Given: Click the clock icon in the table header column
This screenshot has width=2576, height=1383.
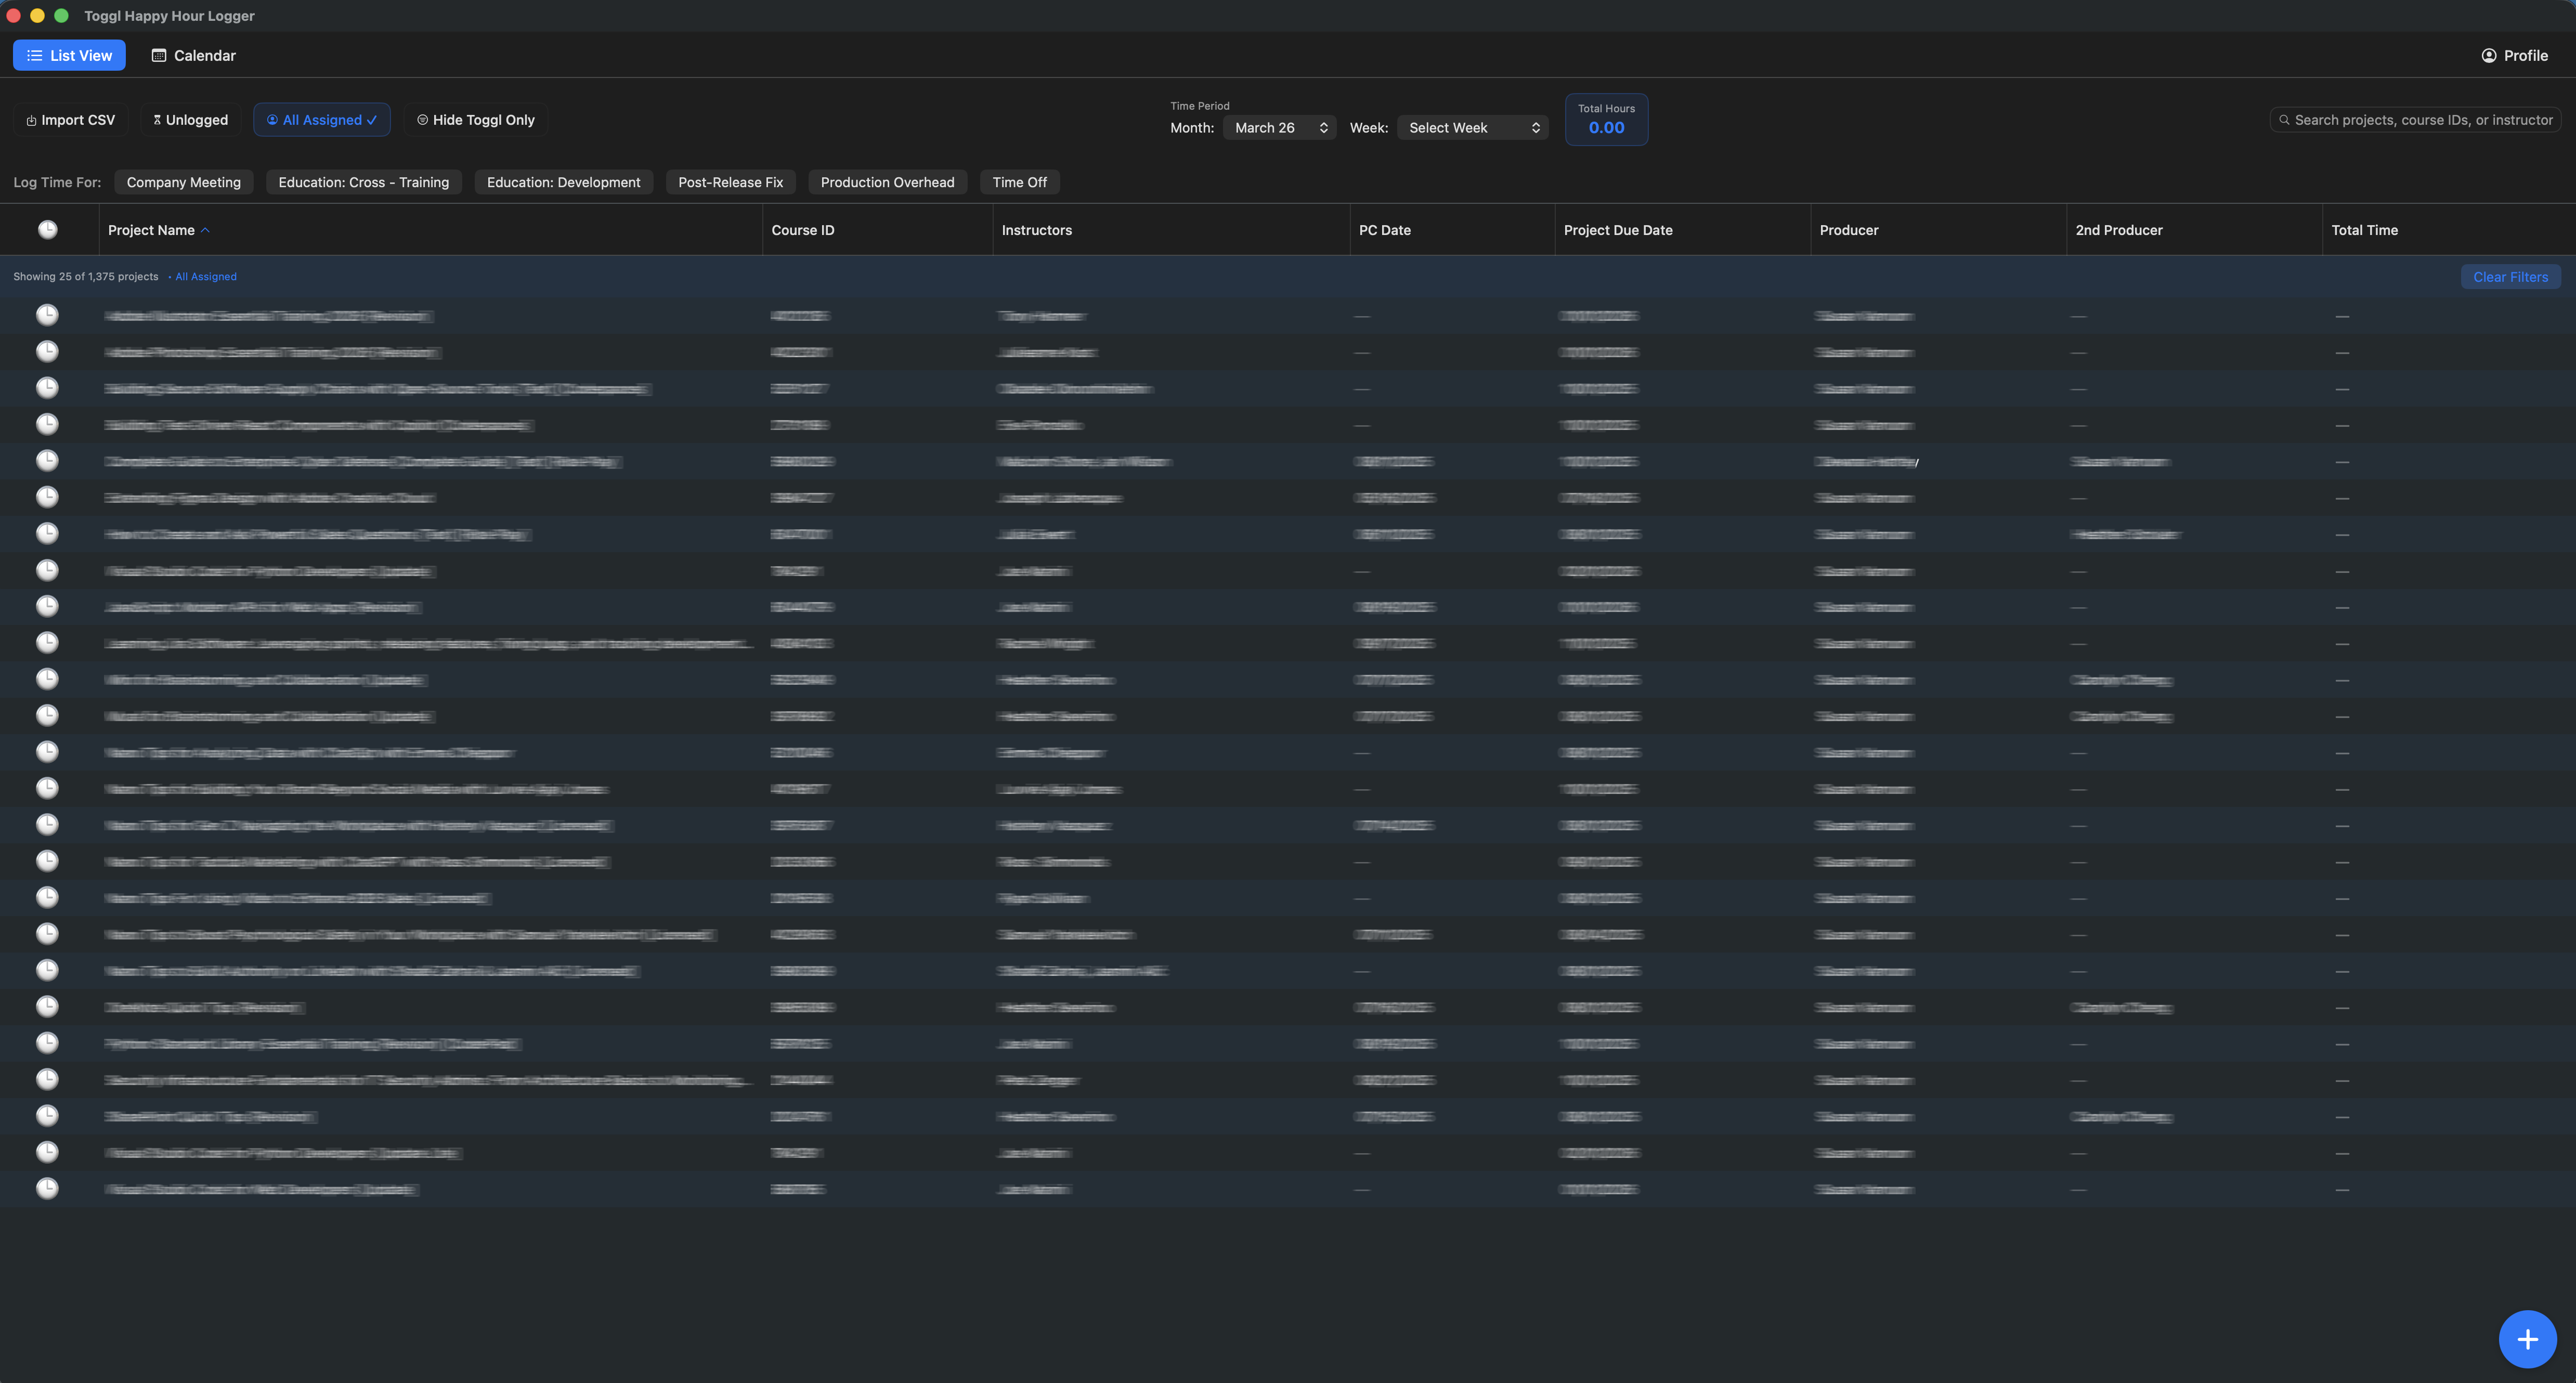Looking at the screenshot, I should point(47,229).
